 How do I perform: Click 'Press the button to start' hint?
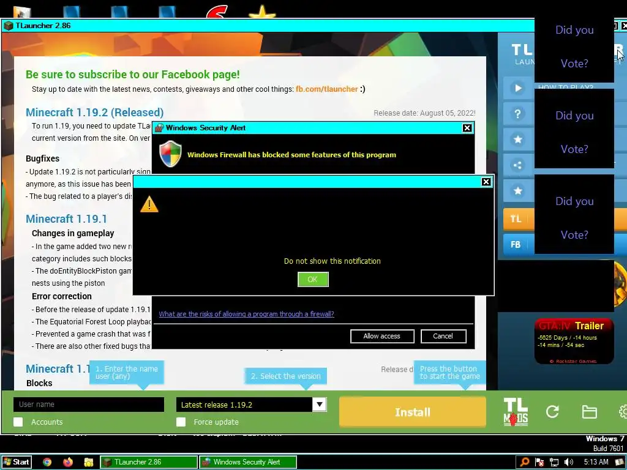[450, 373]
